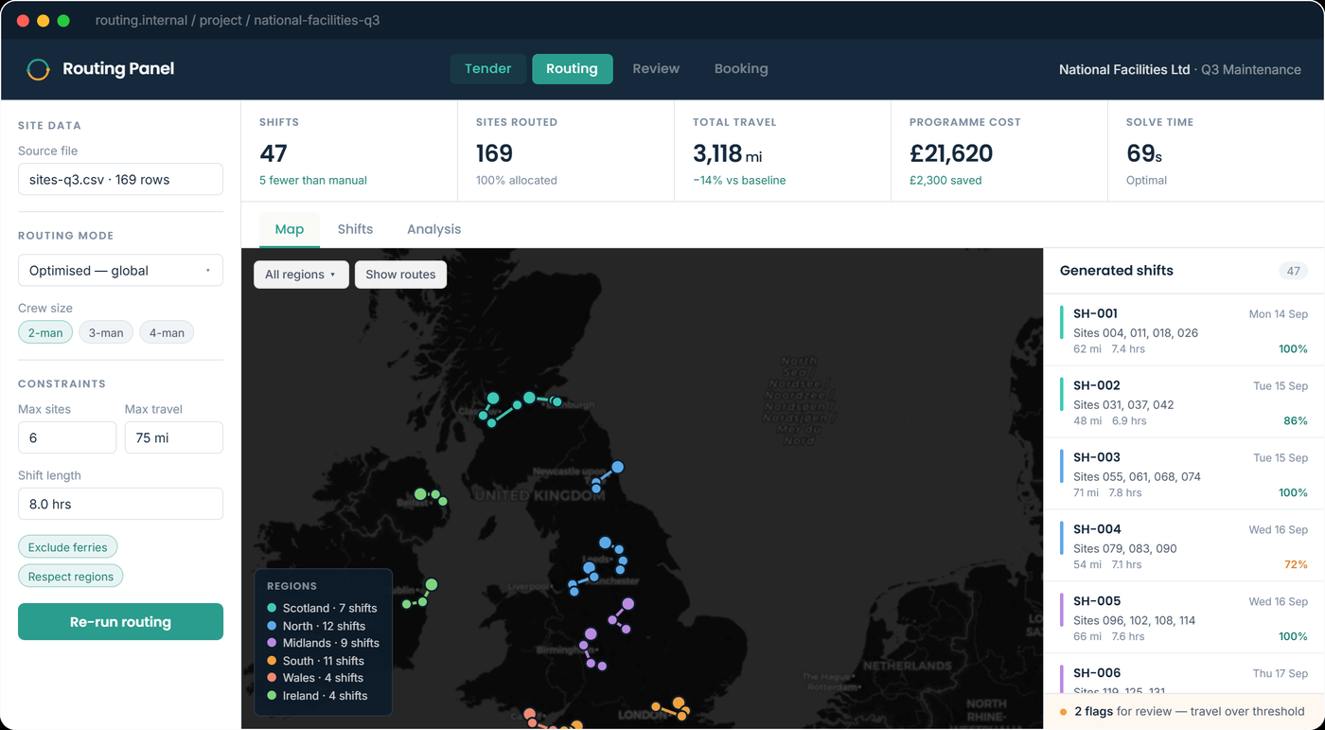The height and width of the screenshot is (730, 1325).
Task: Open the Routing mode dropdown
Action: (120, 271)
